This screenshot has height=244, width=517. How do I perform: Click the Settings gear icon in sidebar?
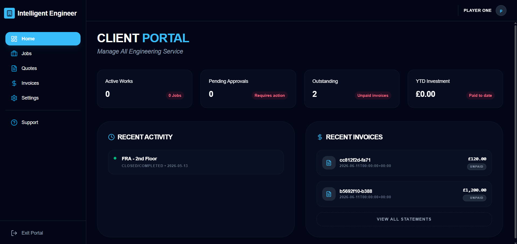pos(14,98)
